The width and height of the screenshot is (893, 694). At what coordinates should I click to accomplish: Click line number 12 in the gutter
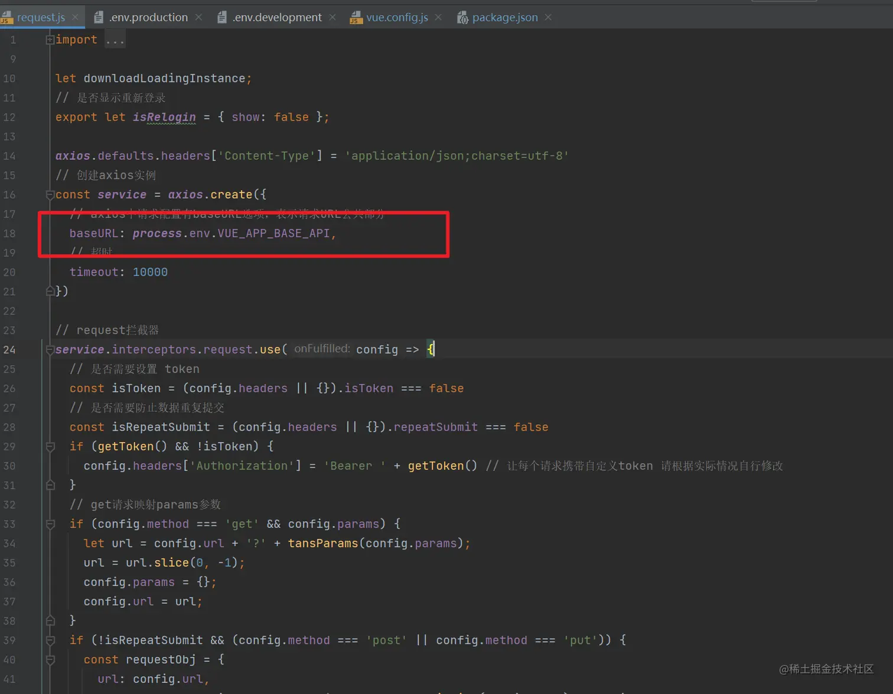[9, 117]
